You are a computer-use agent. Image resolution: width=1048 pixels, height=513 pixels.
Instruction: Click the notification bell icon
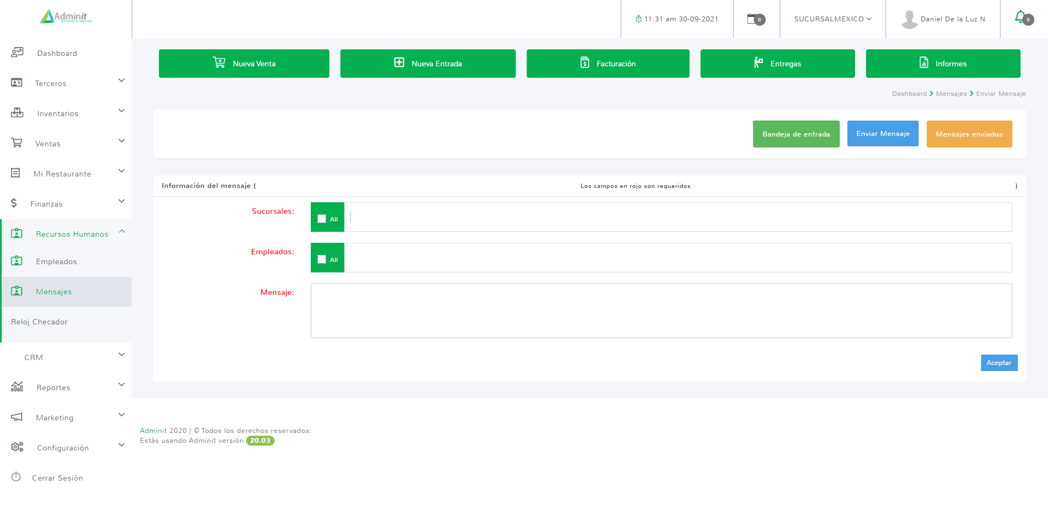(1021, 17)
